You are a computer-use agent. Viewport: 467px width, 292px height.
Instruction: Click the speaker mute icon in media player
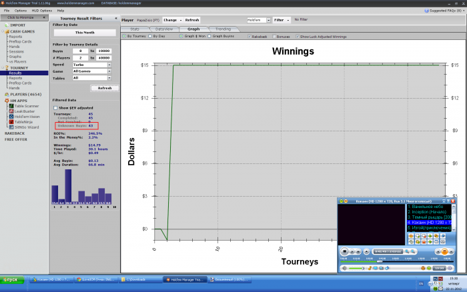click(x=344, y=268)
